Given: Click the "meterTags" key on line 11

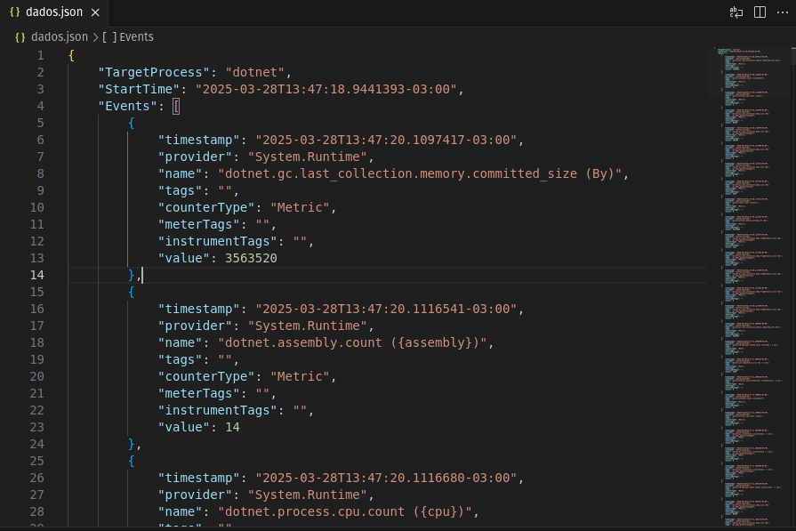Looking at the screenshot, I should pyautogui.click(x=198, y=224).
